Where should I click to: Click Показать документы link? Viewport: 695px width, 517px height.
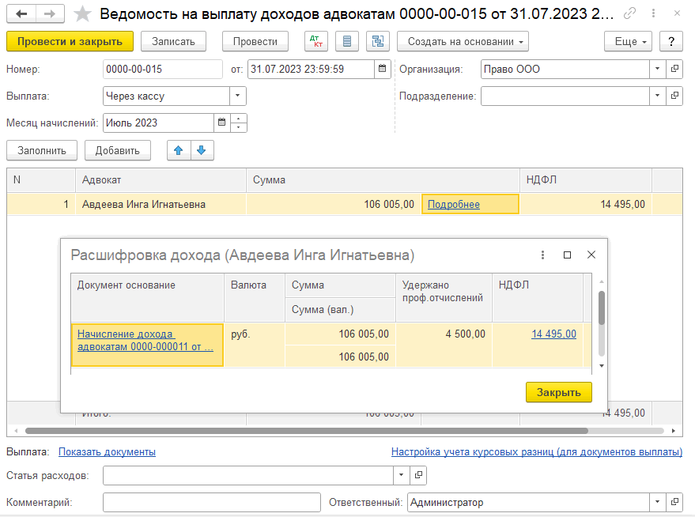tap(107, 452)
